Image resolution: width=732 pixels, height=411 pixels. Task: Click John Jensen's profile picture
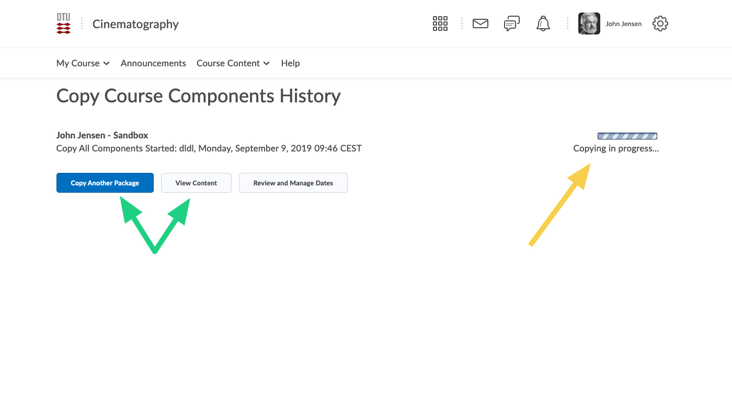tap(589, 24)
